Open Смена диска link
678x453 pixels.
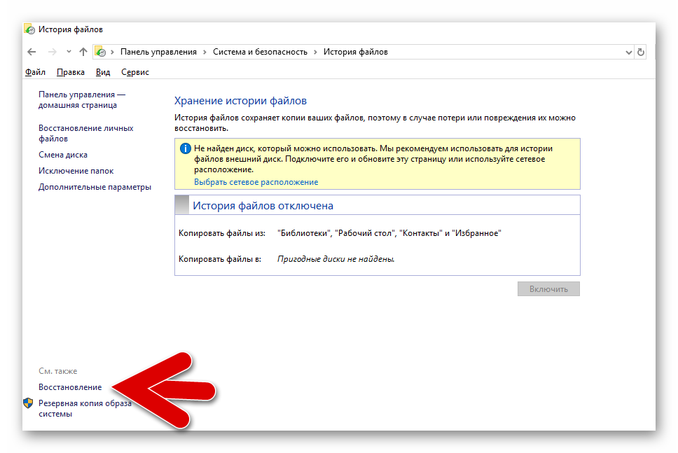coord(63,155)
